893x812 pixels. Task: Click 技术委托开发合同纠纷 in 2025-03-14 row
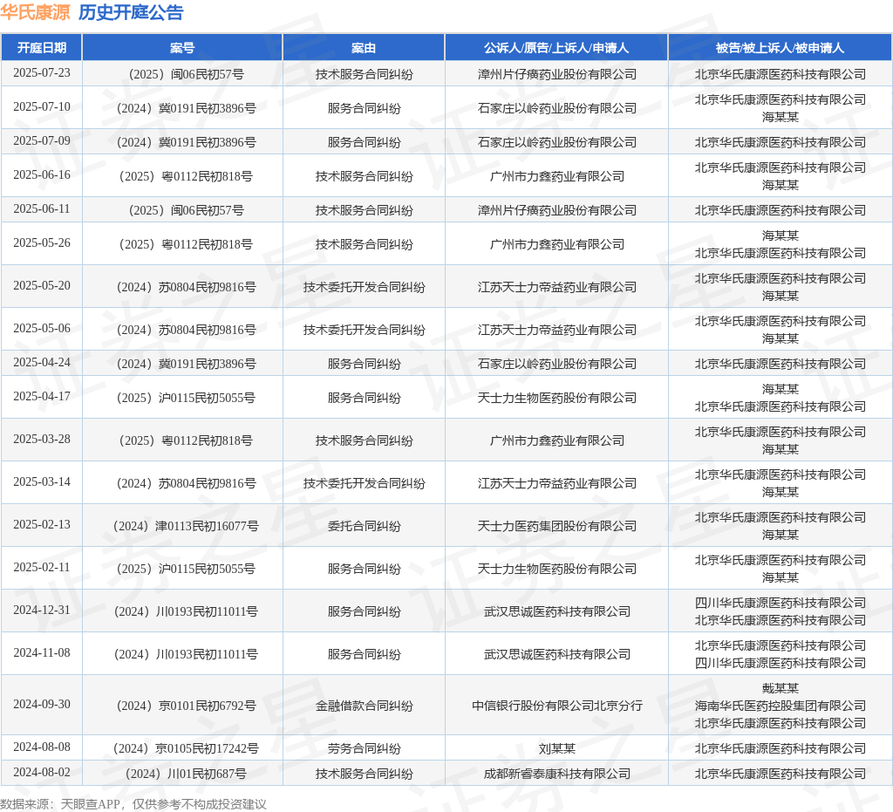pos(364,483)
